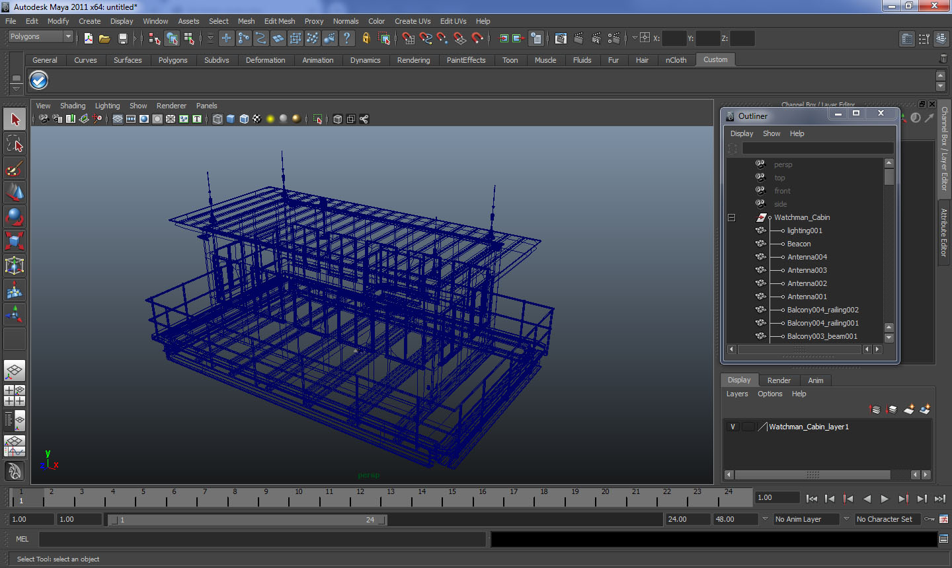Switch to single perspective view layout
The height and width of the screenshot is (568, 952).
coord(15,371)
